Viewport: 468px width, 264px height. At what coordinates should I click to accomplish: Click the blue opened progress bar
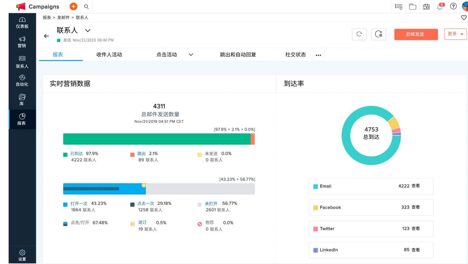[104, 189]
